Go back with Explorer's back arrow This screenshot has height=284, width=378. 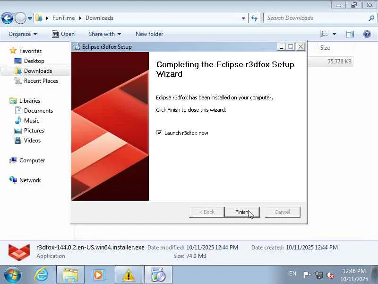(7, 18)
